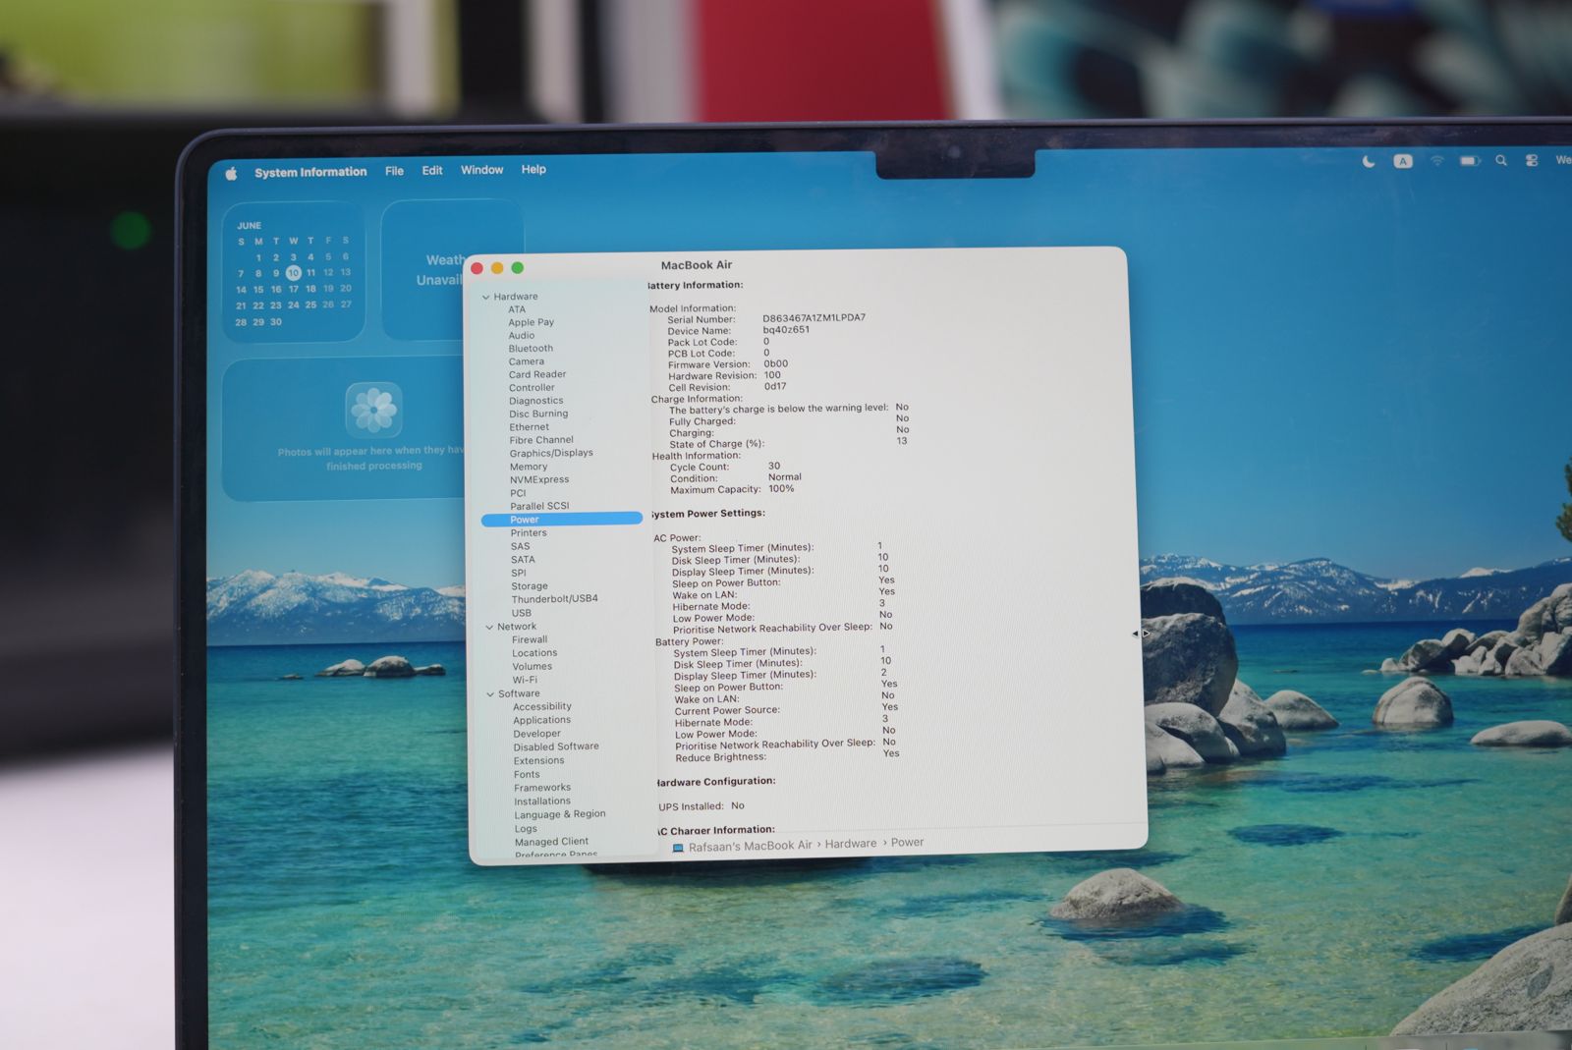Select Card Reader in sidebar
1572x1050 pixels.
[x=537, y=374]
